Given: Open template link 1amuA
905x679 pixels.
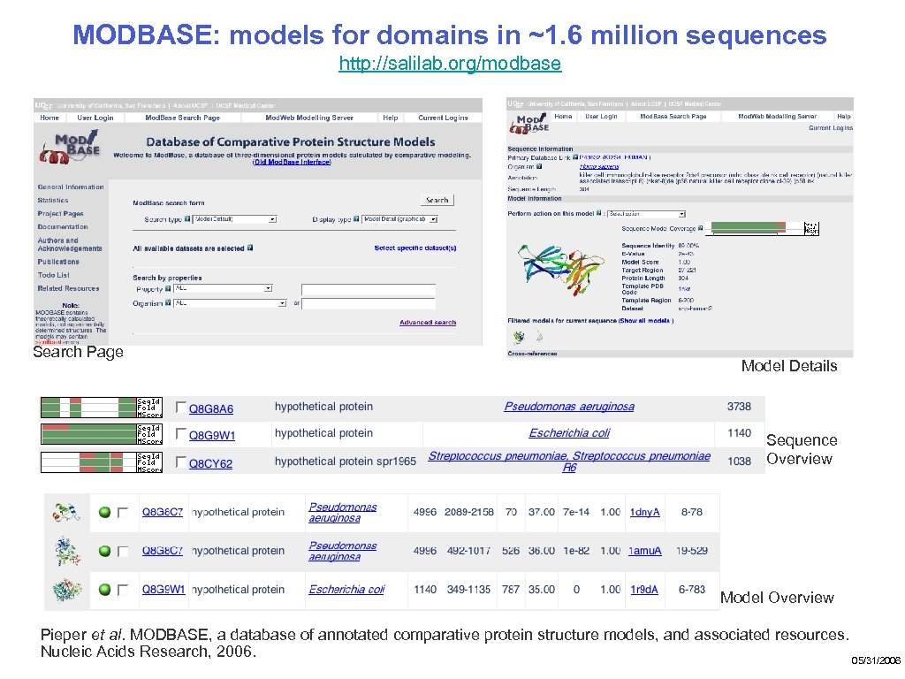Looking at the screenshot, I should tap(644, 551).
